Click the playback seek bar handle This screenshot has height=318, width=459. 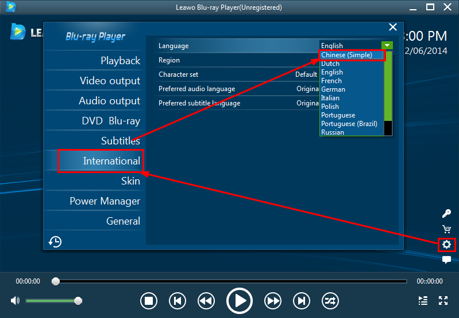pos(56,281)
